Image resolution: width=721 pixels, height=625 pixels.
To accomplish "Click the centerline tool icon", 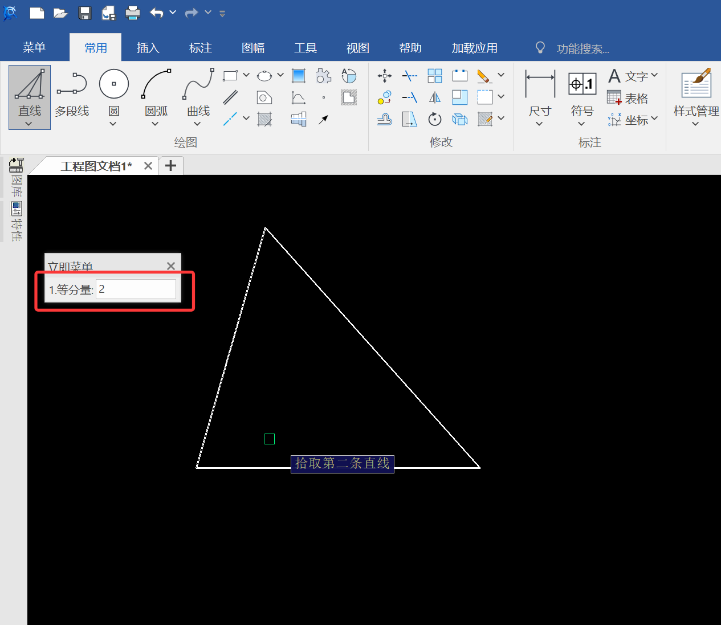I will pos(230,119).
